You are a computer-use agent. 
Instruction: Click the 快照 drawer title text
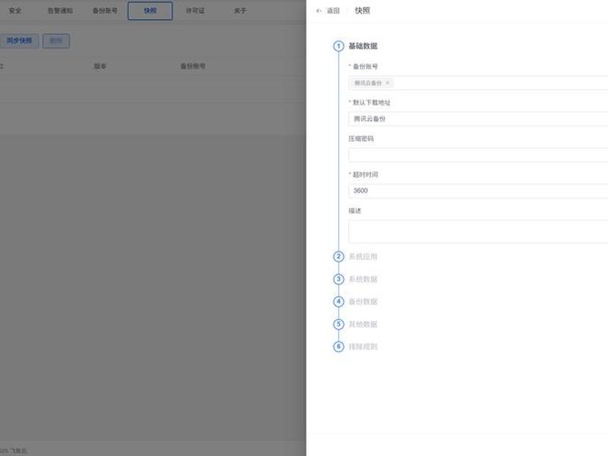[363, 11]
